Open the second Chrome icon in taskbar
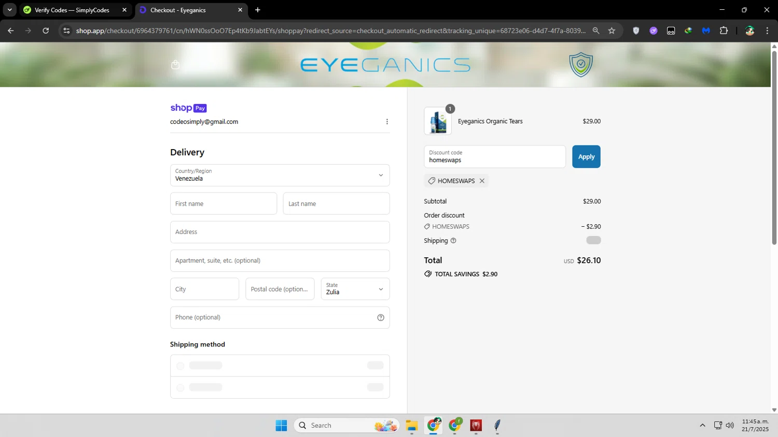This screenshot has width=778, height=437. point(455,426)
